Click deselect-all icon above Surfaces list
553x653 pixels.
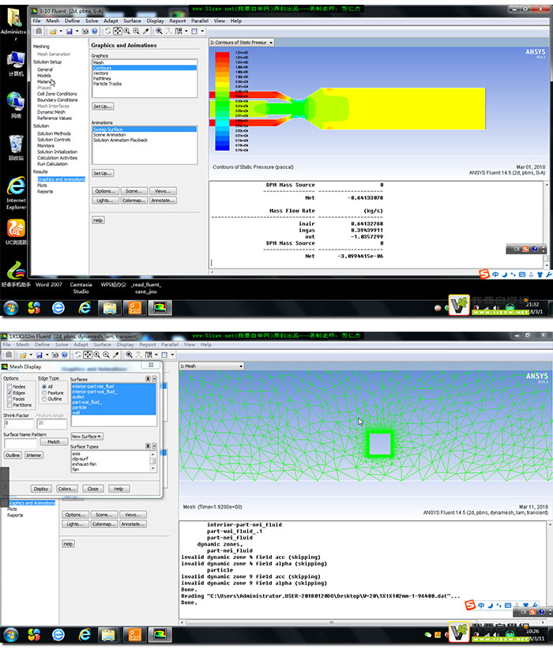click(x=154, y=378)
